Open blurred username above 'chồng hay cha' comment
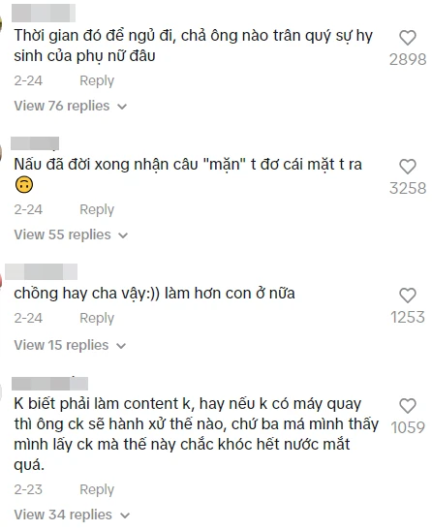 (x=42, y=271)
